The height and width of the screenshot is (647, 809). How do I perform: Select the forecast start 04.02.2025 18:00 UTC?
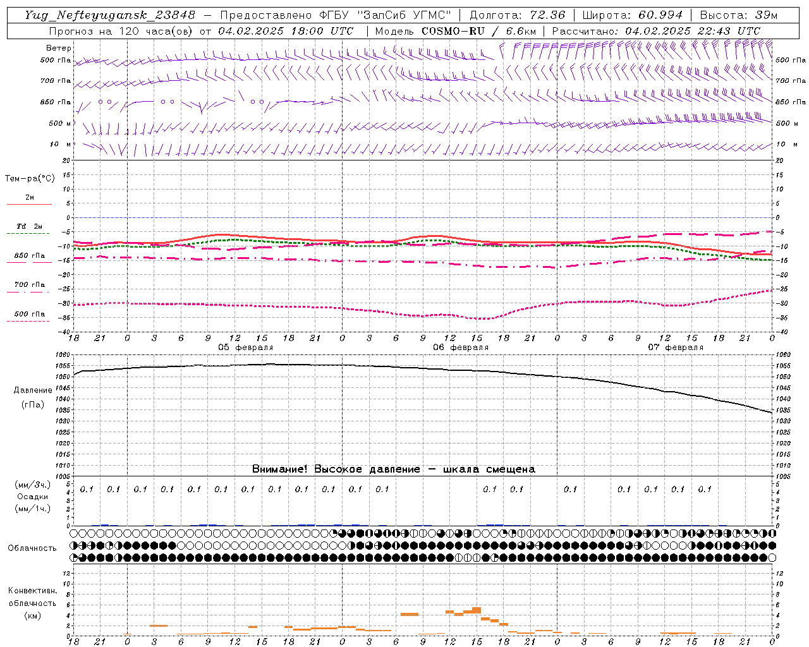click(286, 31)
